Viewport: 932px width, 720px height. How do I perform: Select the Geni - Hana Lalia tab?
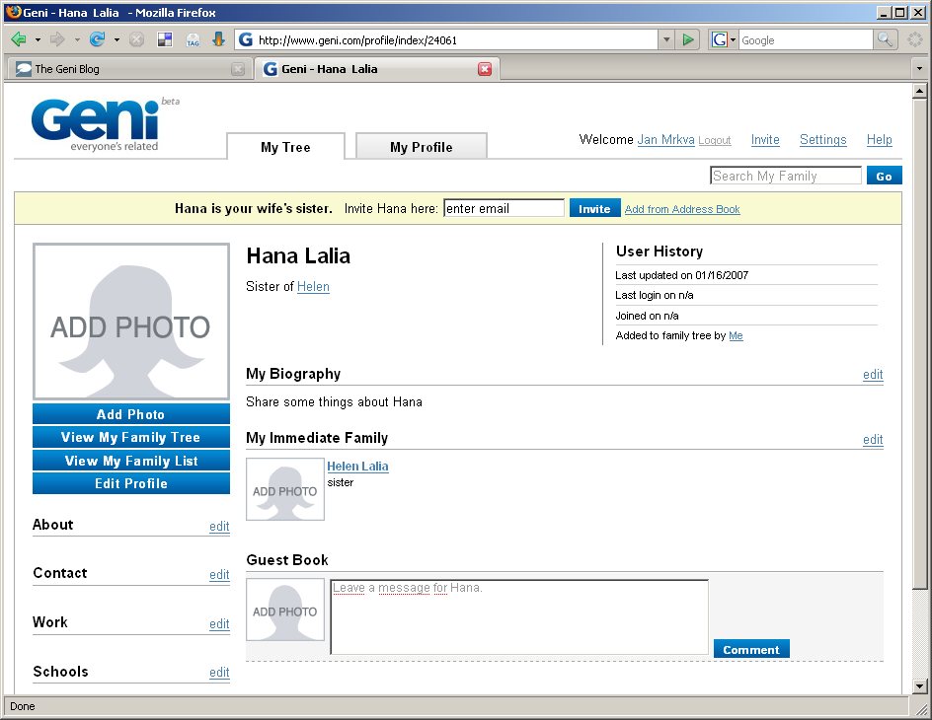point(377,69)
